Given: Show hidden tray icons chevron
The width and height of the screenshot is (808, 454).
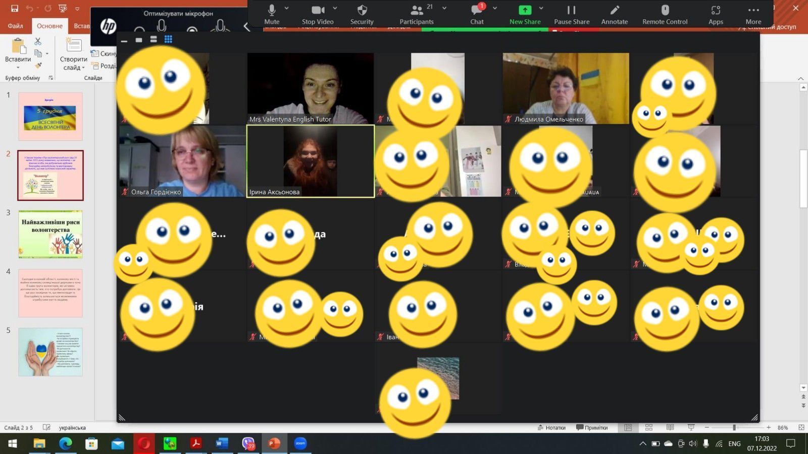Looking at the screenshot, I should pos(642,444).
